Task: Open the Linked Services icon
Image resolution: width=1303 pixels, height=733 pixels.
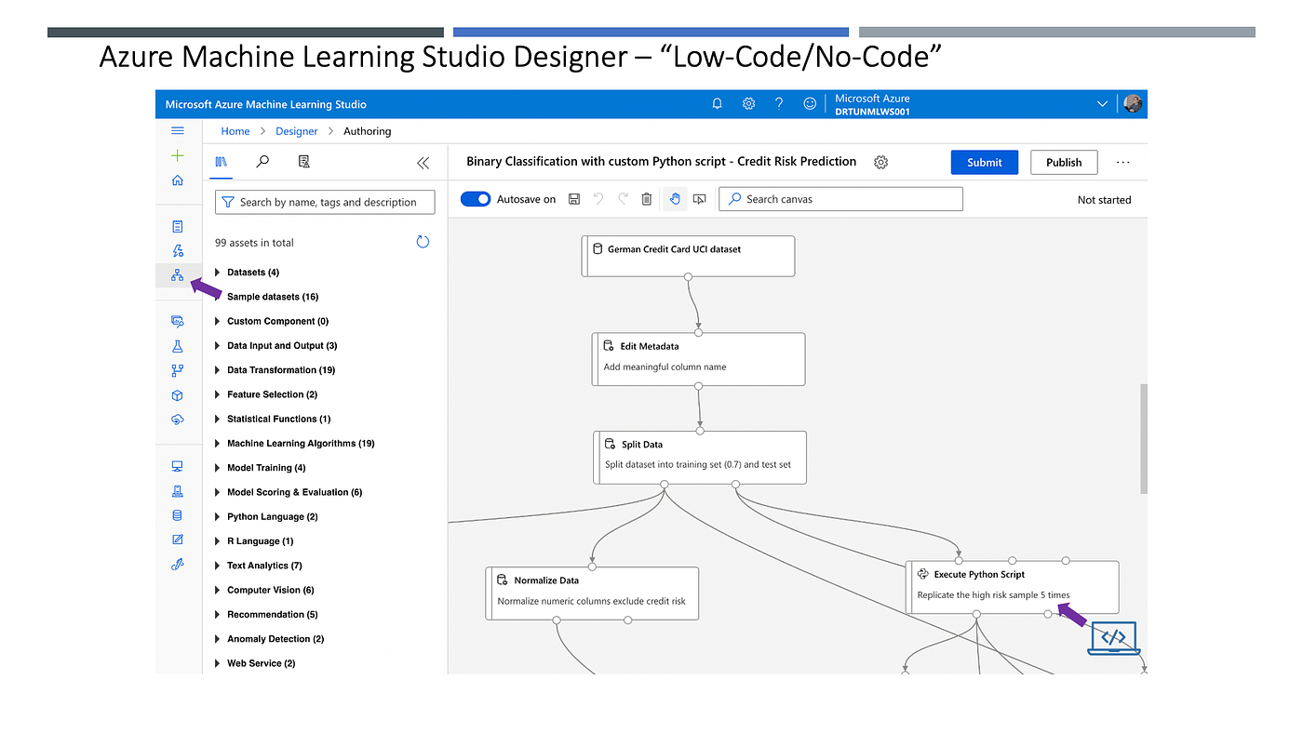Action: tap(178, 564)
